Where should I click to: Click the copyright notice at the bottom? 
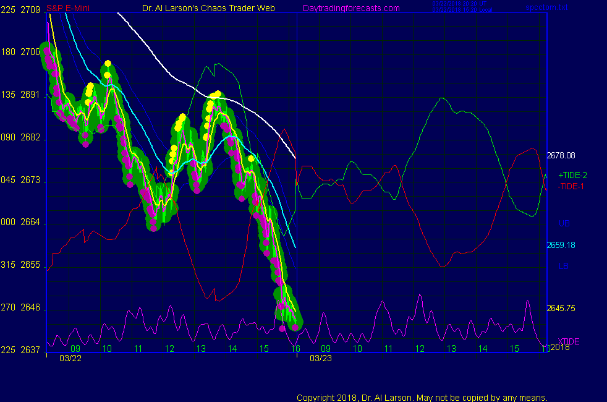coord(422,398)
